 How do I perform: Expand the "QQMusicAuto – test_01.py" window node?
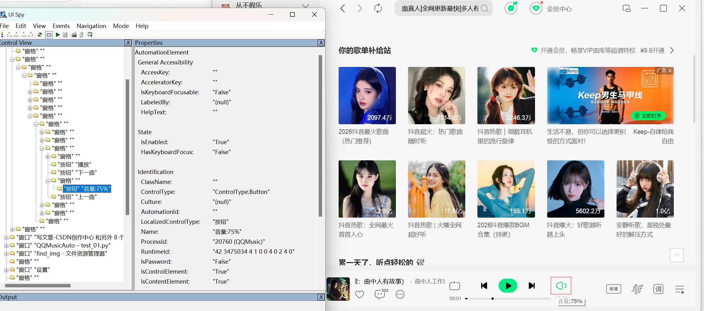click(x=6, y=246)
